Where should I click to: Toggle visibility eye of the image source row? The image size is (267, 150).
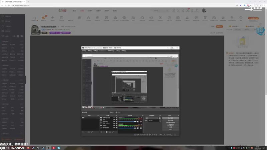pyautogui.click(x=114, y=120)
